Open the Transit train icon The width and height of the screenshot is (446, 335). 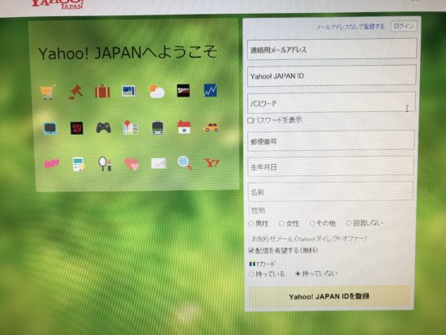[x=157, y=127]
